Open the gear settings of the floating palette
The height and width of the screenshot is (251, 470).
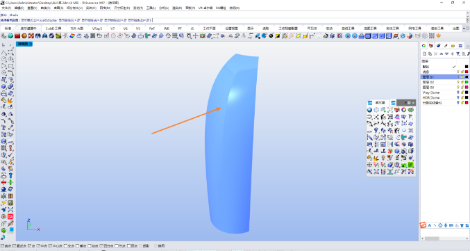[x=409, y=103]
